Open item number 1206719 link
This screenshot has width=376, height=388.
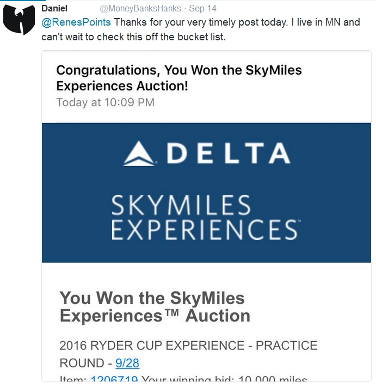[x=114, y=380]
